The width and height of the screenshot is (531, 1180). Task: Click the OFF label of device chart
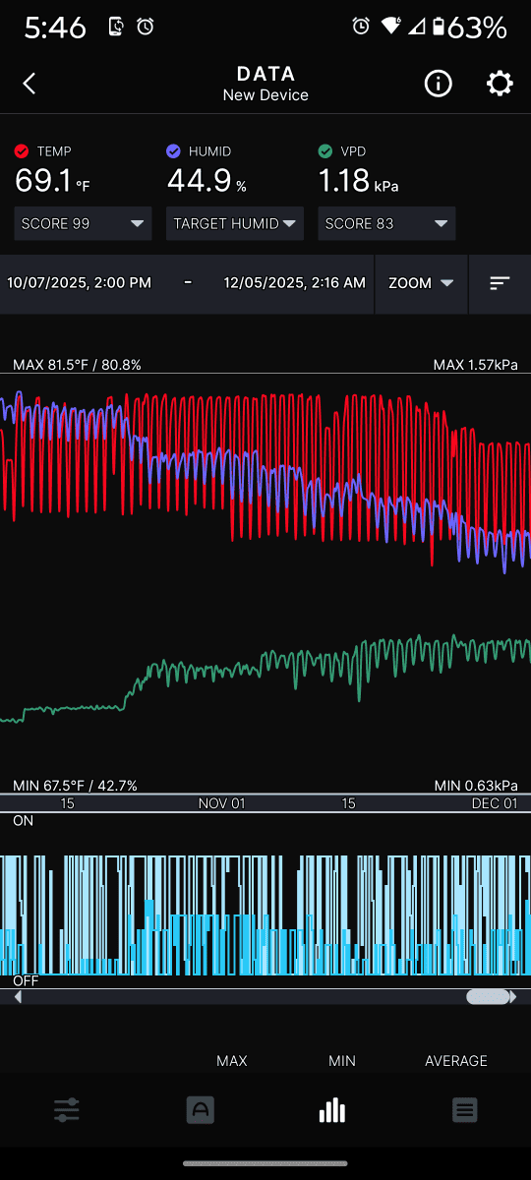coord(26,981)
